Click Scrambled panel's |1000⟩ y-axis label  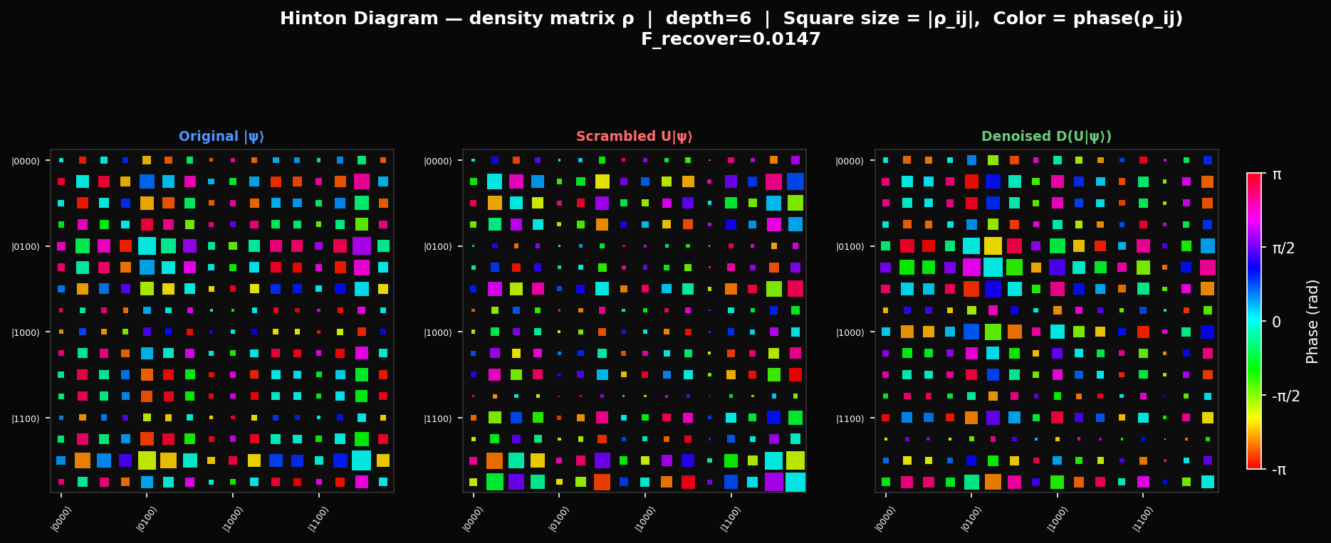point(439,332)
